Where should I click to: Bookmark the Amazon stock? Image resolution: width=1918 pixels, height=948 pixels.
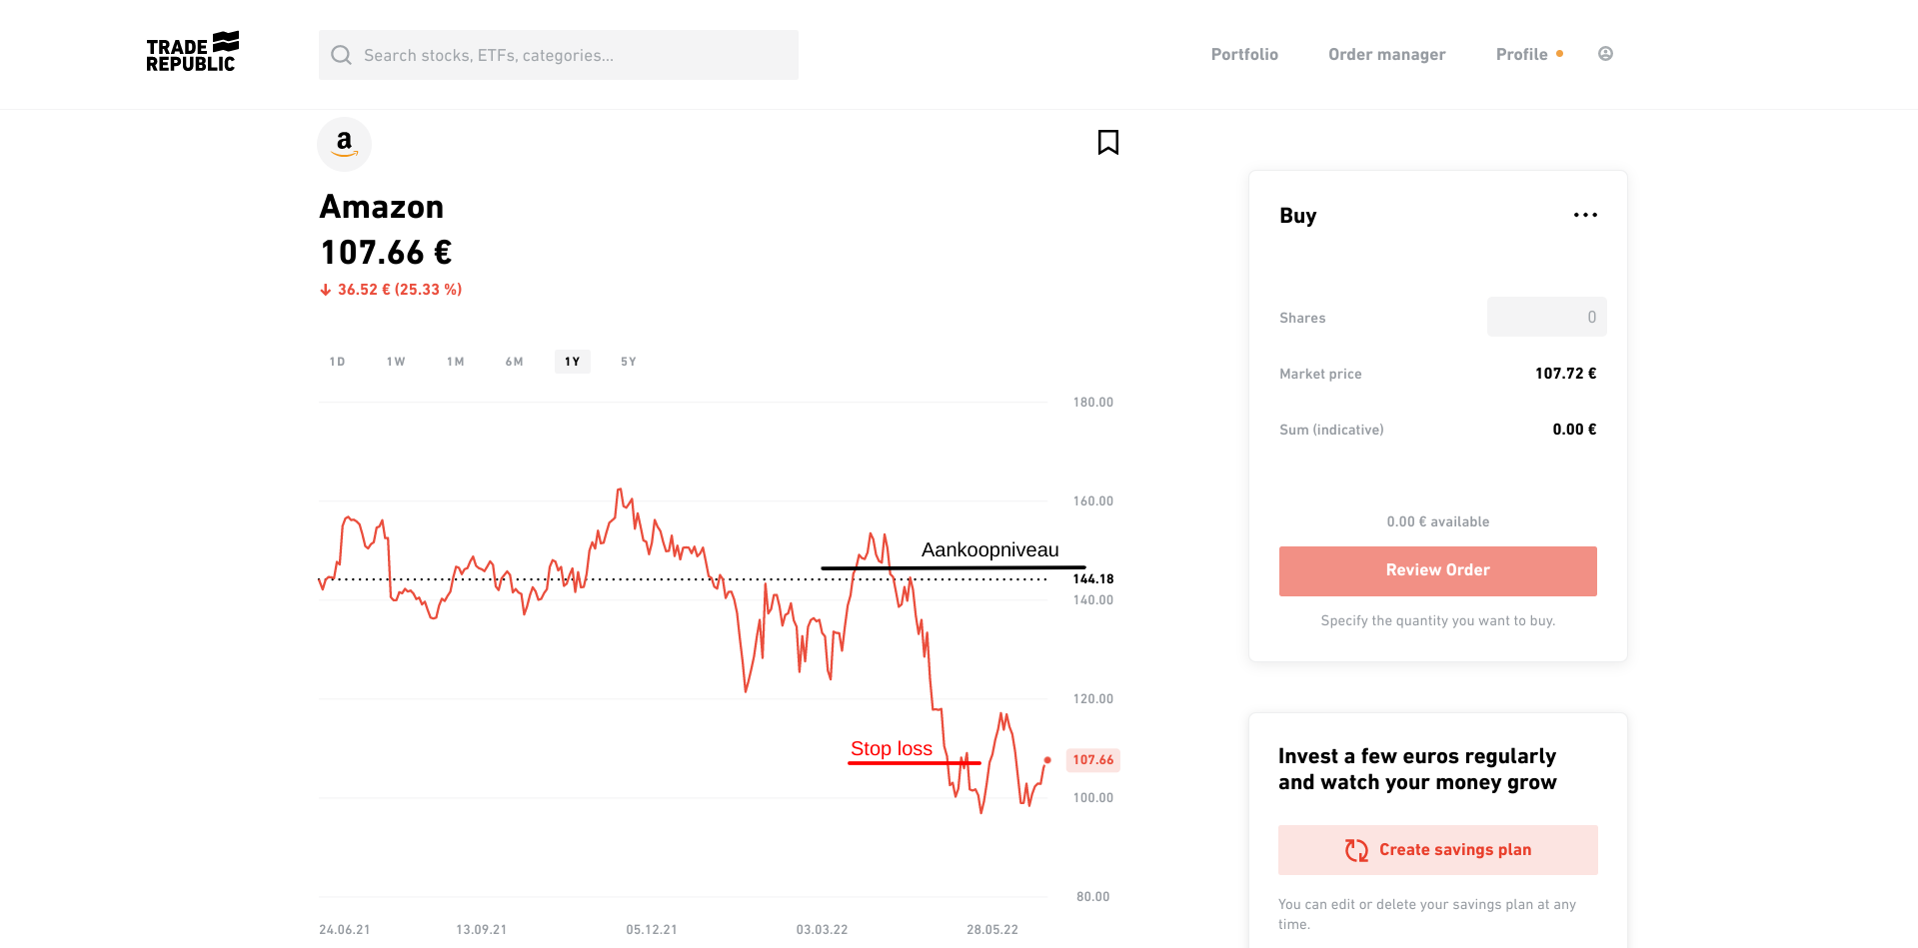tap(1107, 142)
